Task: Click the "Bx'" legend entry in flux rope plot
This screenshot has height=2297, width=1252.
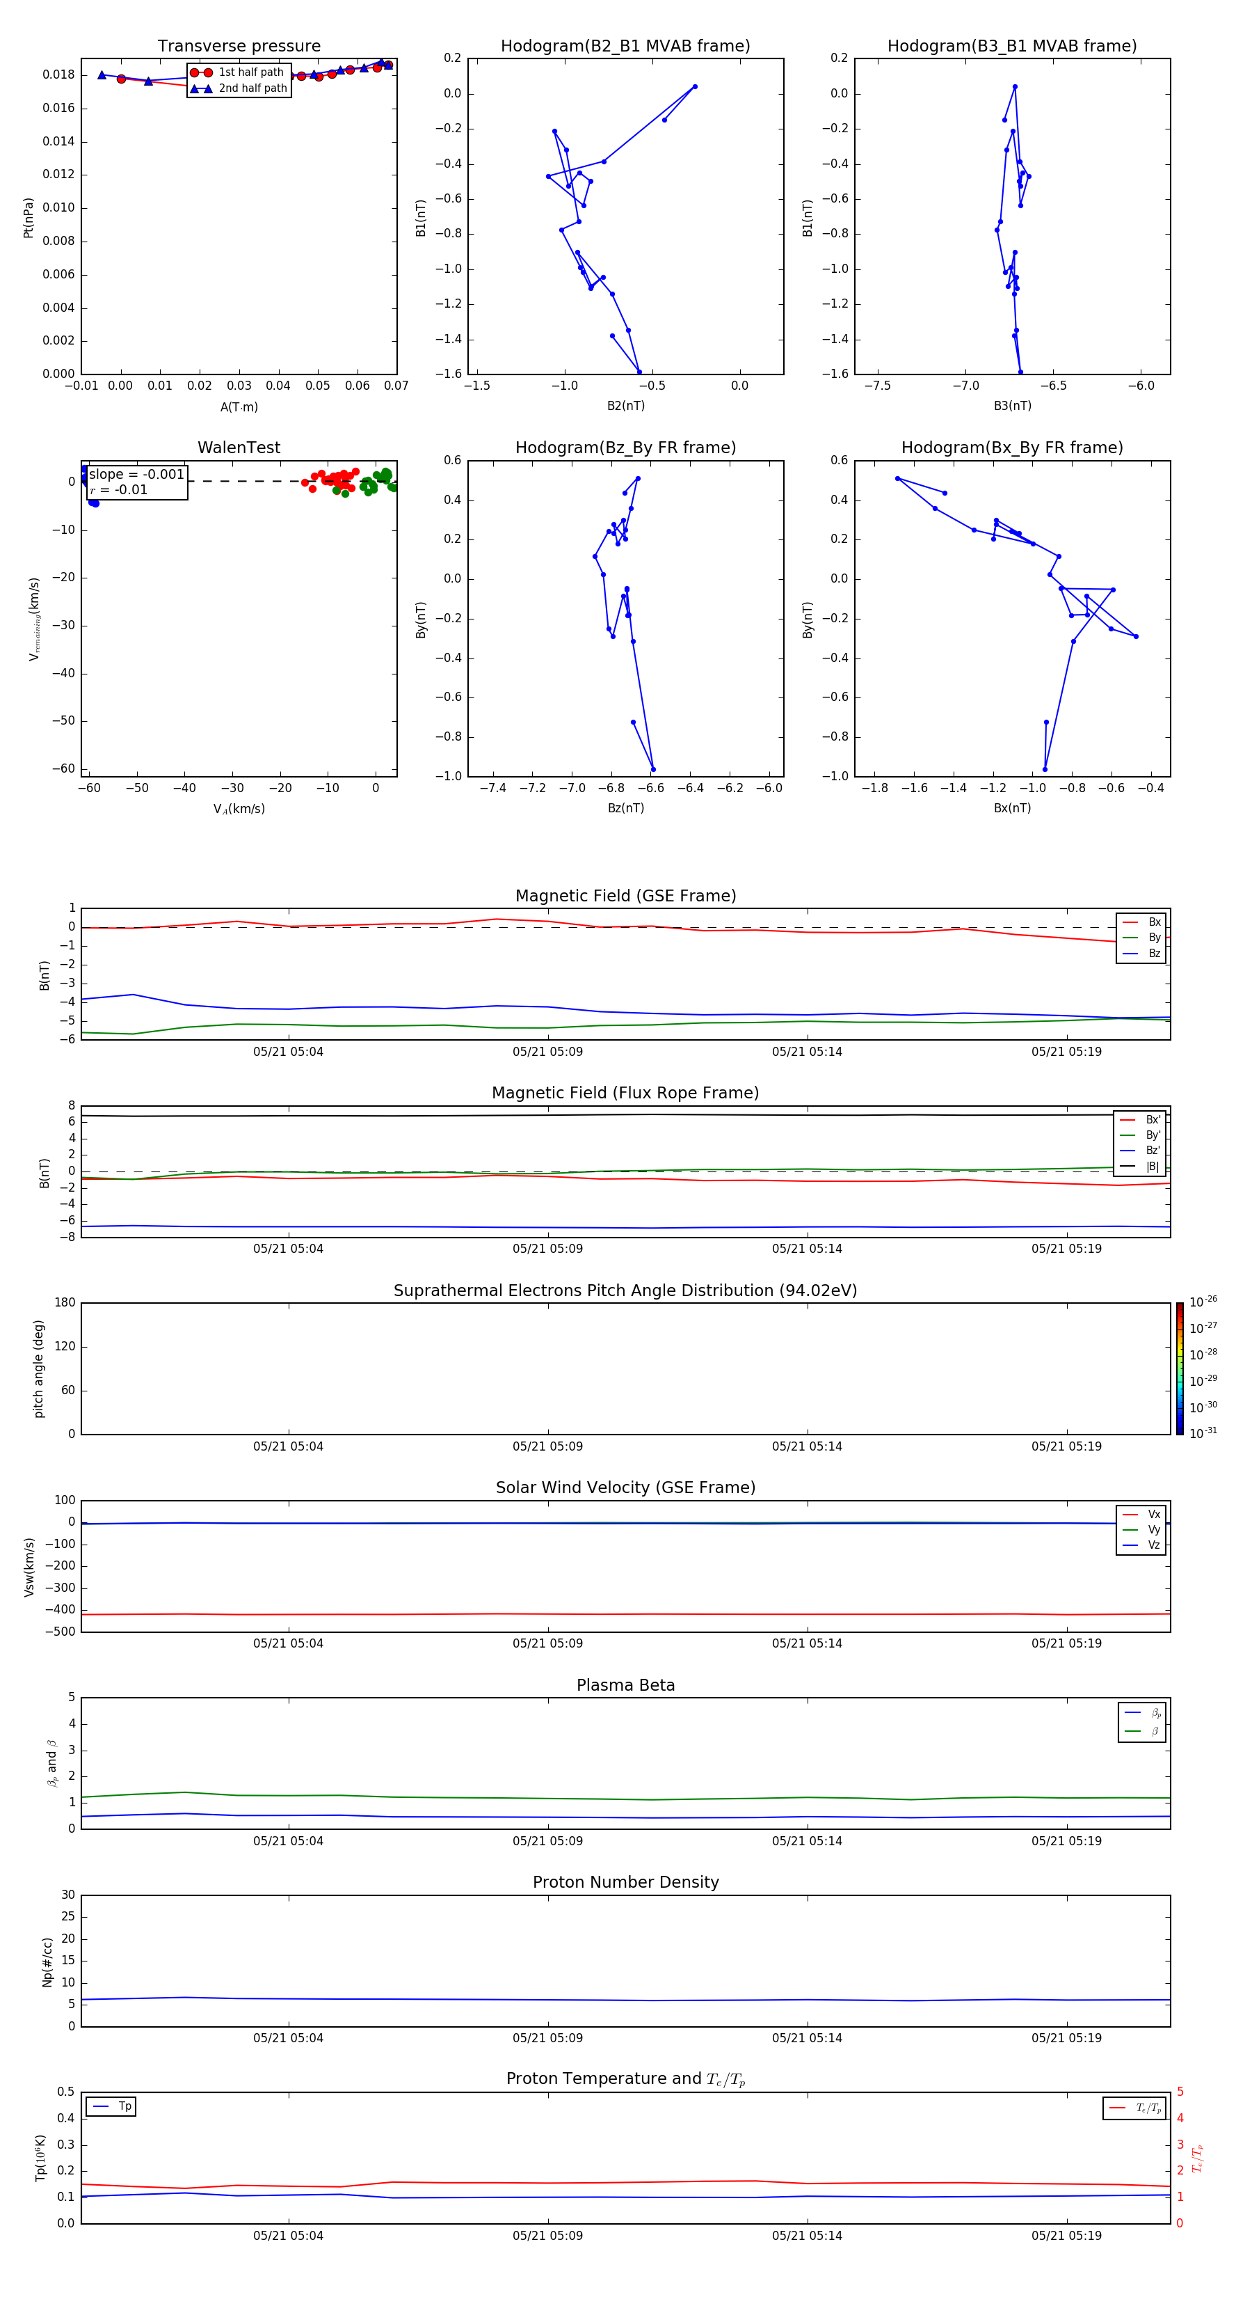Action: click(x=1140, y=1120)
